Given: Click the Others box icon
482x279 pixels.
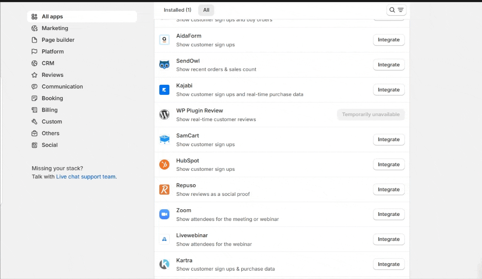Looking at the screenshot, I should coord(34,133).
